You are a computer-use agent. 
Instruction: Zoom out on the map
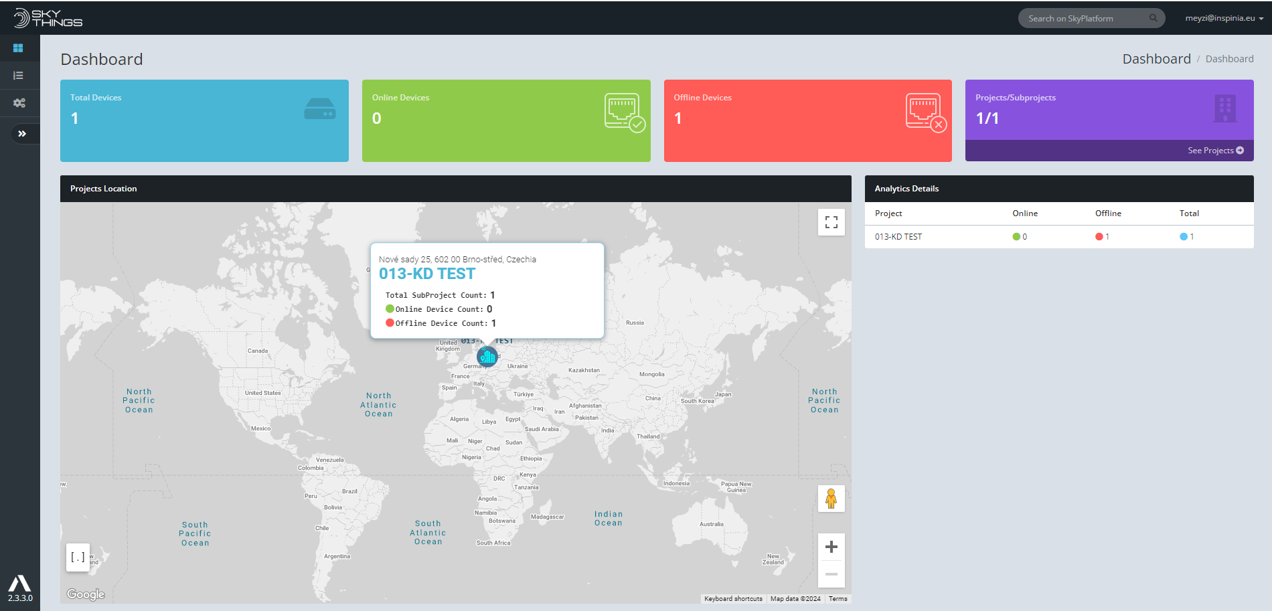pos(831,574)
